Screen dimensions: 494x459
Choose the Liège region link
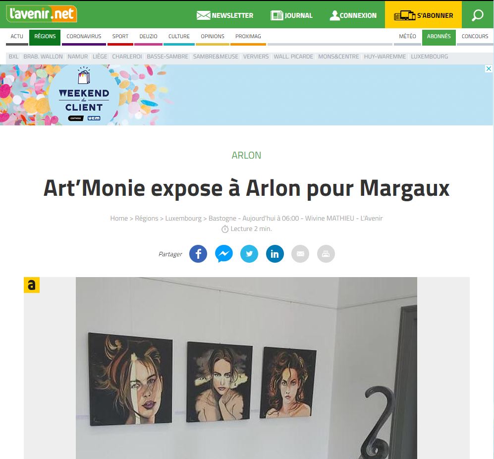100,57
